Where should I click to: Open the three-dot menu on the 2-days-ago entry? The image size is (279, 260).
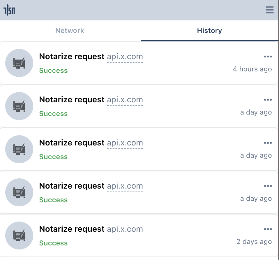[x=268, y=229]
